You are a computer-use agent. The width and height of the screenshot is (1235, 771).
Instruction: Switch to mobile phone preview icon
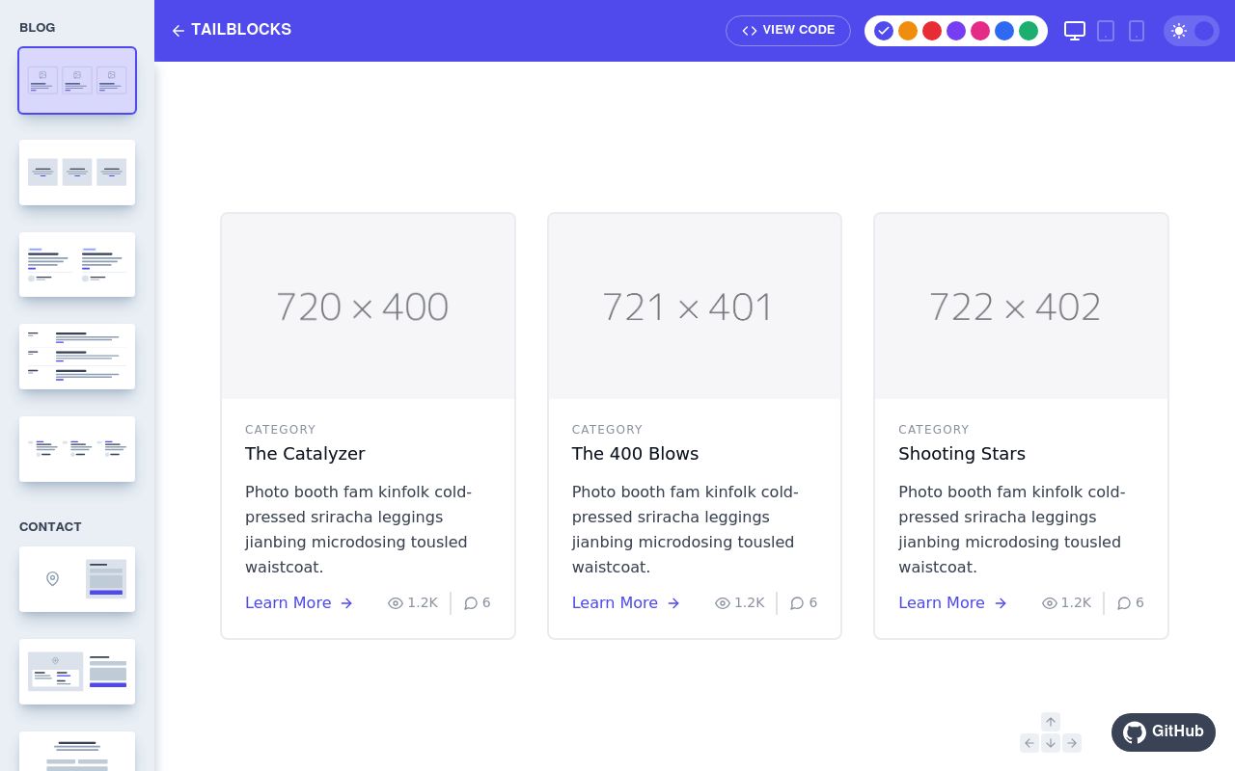[x=1137, y=31]
